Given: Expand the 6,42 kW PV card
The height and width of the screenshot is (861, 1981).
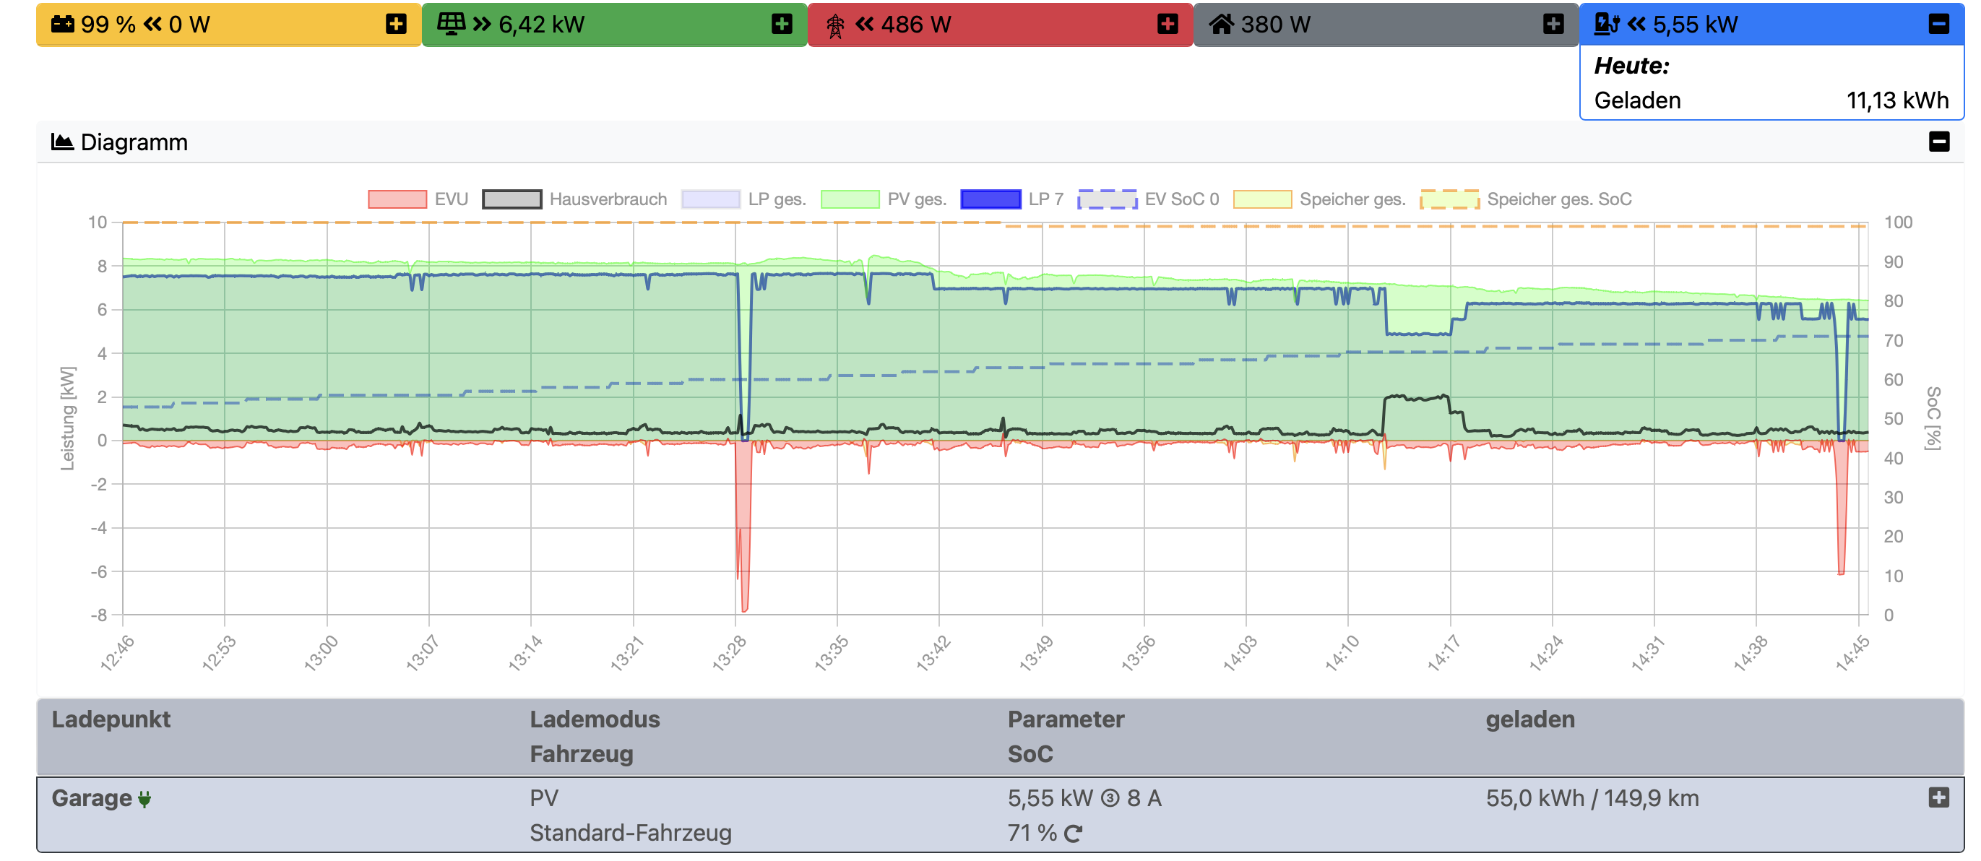Looking at the screenshot, I should pyautogui.click(x=782, y=24).
